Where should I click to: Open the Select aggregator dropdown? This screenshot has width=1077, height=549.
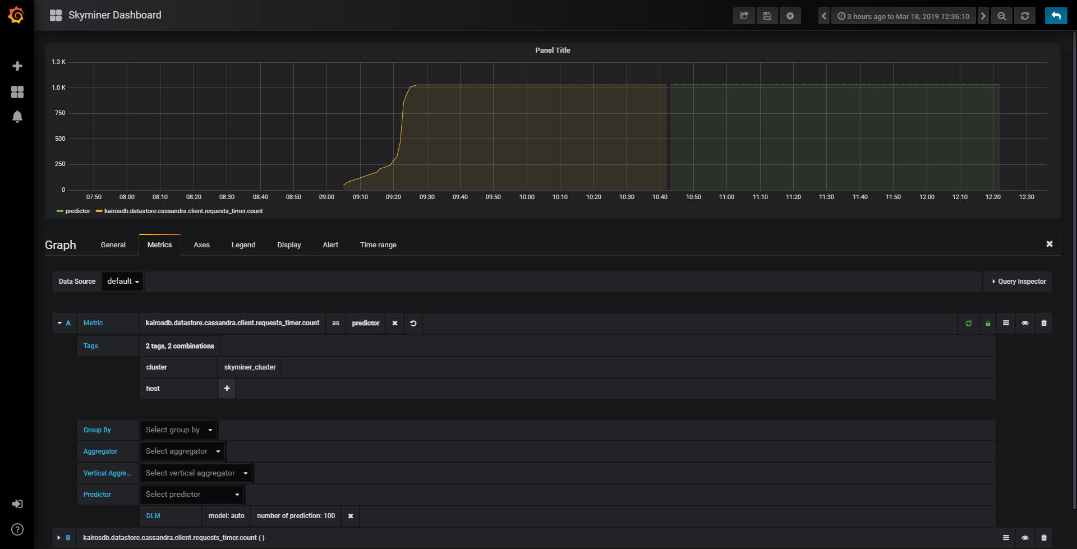(182, 451)
